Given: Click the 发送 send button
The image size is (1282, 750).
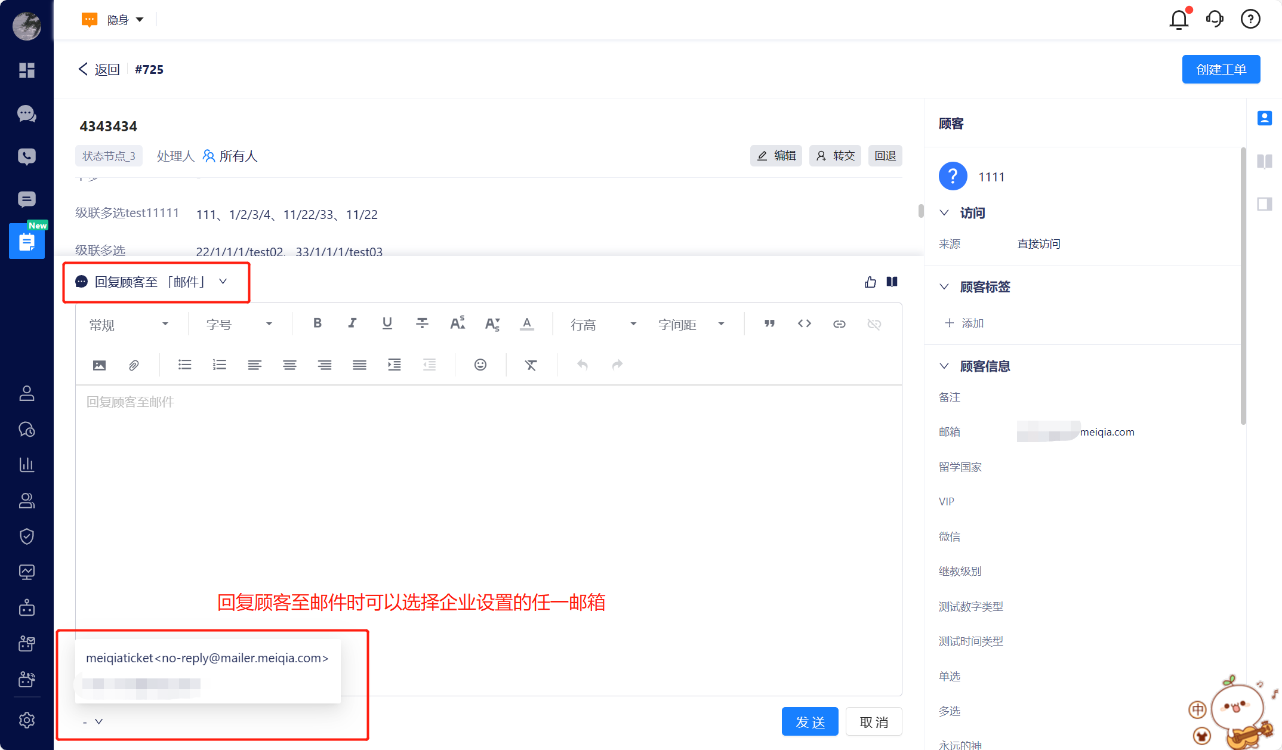Looking at the screenshot, I should pyautogui.click(x=810, y=722).
